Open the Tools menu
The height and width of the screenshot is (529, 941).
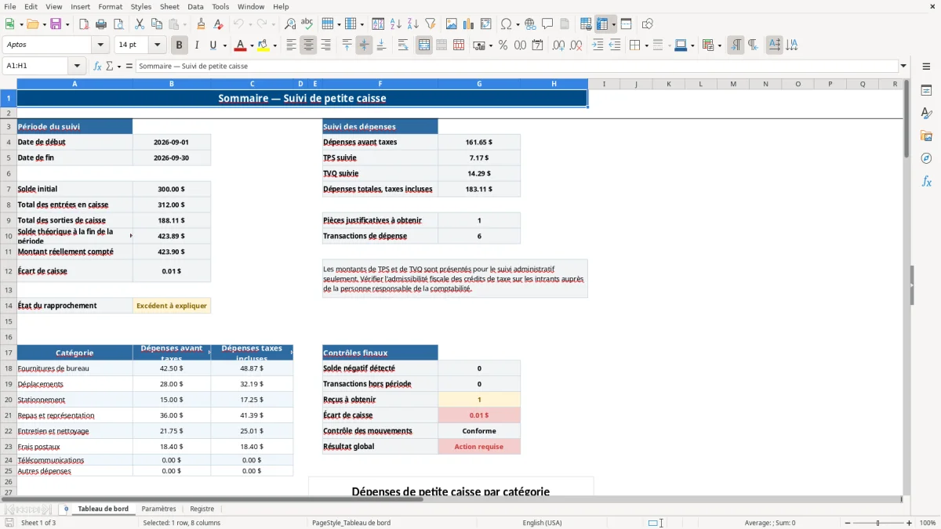click(x=220, y=6)
